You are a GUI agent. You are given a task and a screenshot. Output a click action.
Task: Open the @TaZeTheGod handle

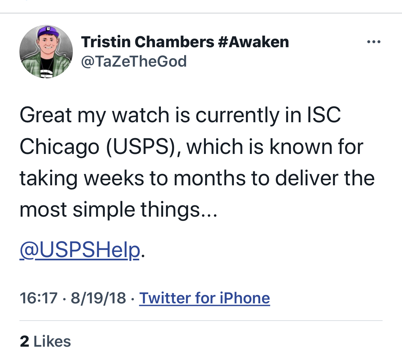pos(134,61)
